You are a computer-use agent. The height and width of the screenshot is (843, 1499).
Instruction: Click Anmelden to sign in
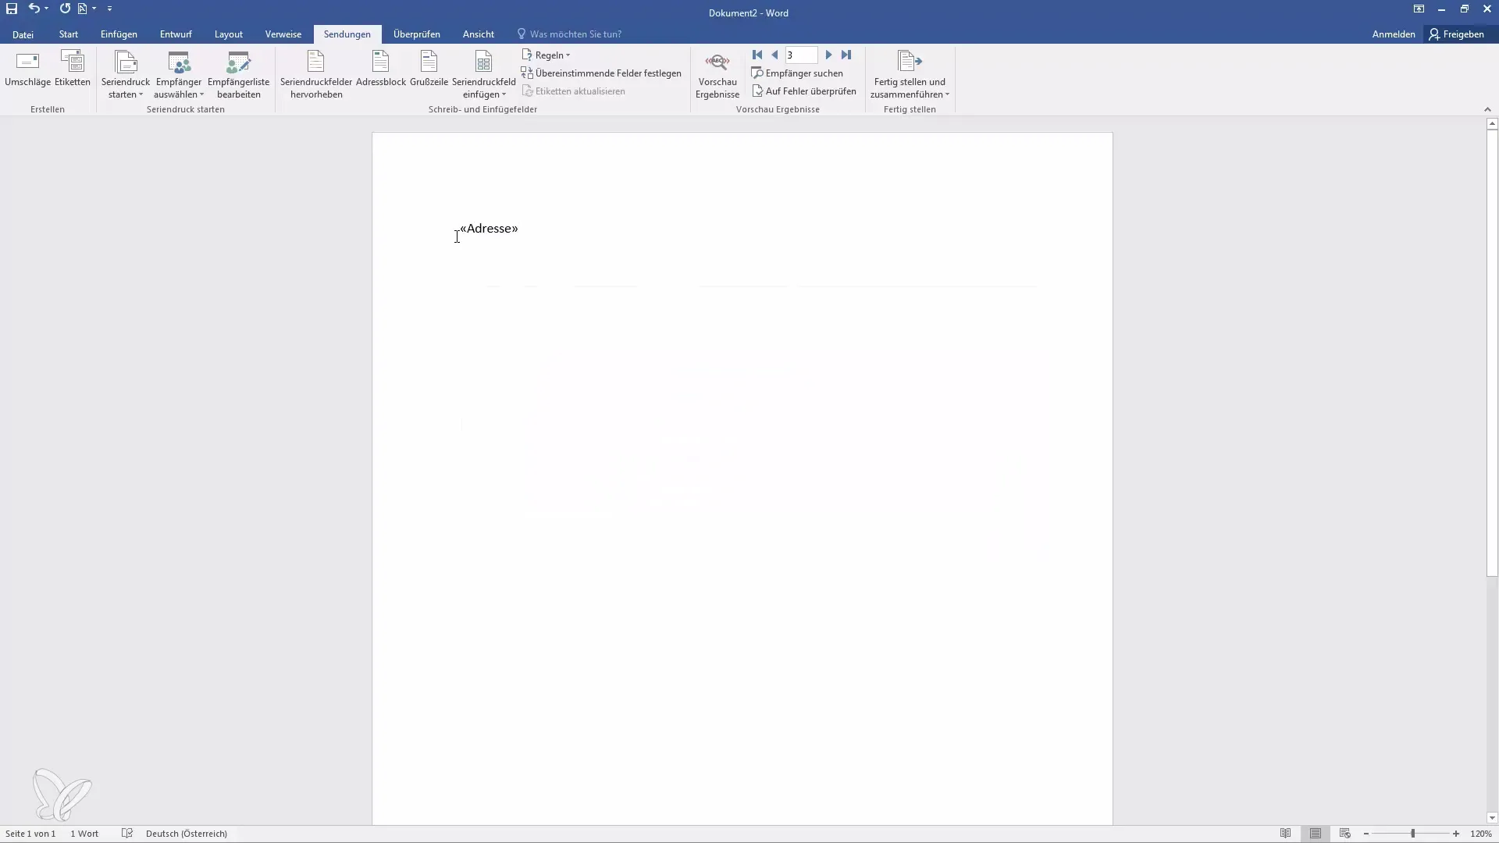1394,34
